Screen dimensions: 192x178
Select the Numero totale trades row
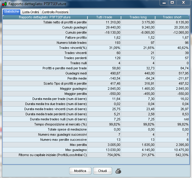point(96,43)
